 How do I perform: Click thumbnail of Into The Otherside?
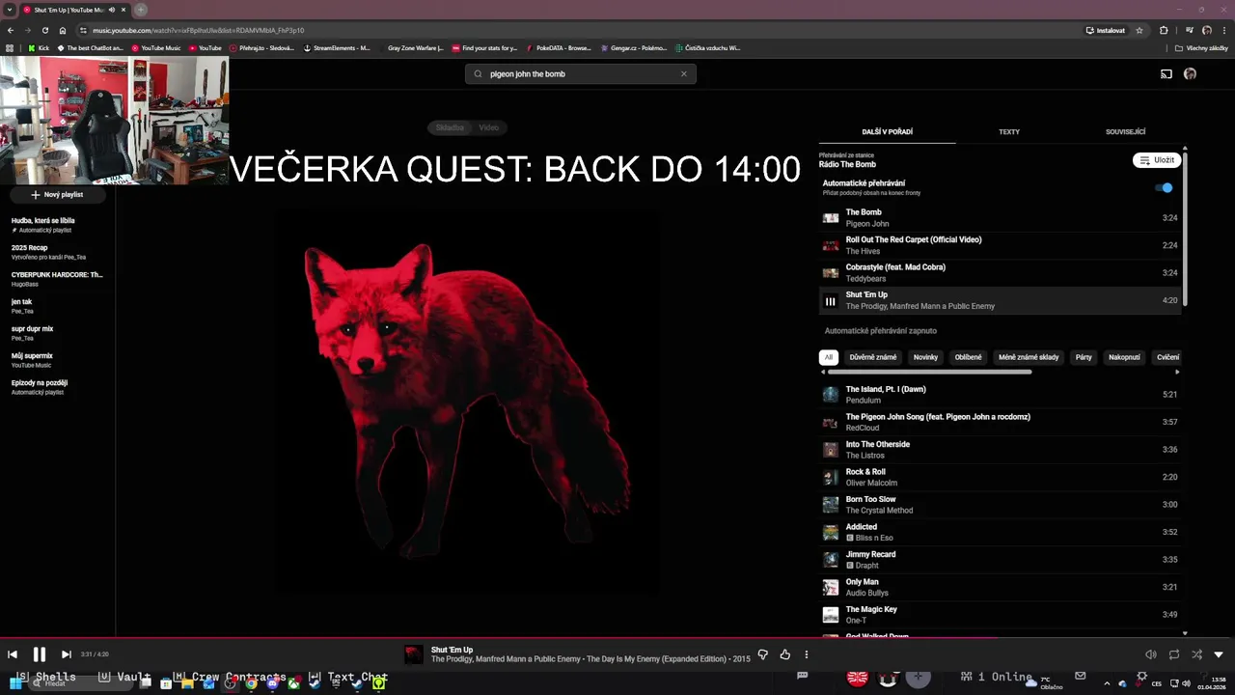tap(830, 450)
